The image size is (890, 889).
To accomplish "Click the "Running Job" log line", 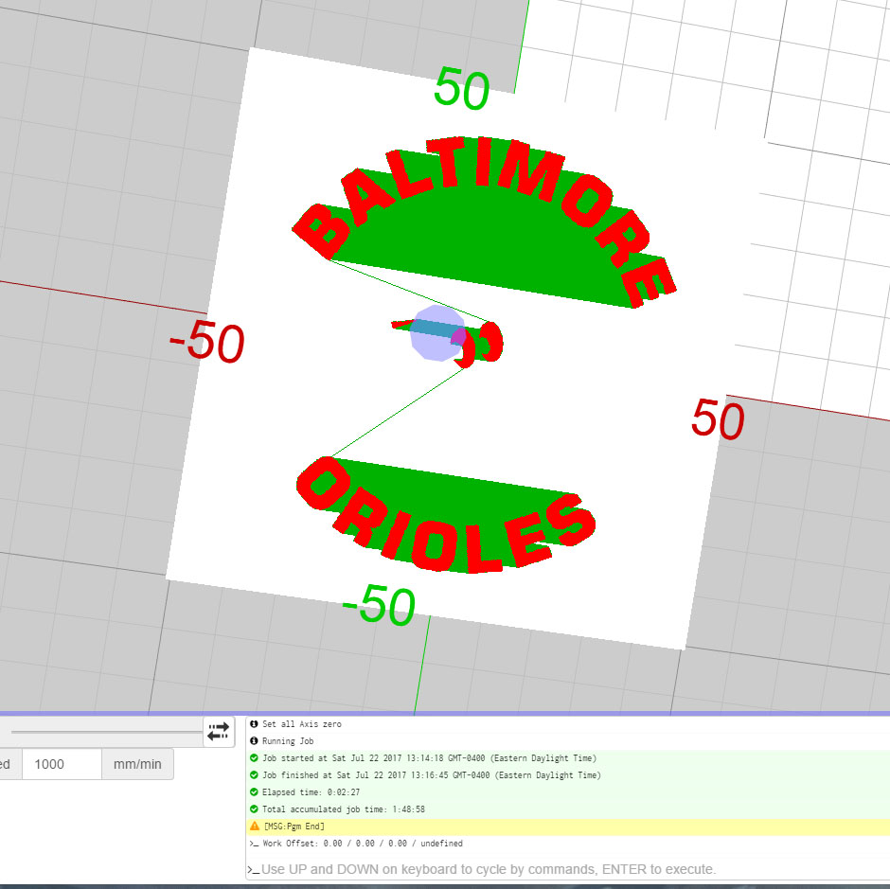I will tap(287, 740).
